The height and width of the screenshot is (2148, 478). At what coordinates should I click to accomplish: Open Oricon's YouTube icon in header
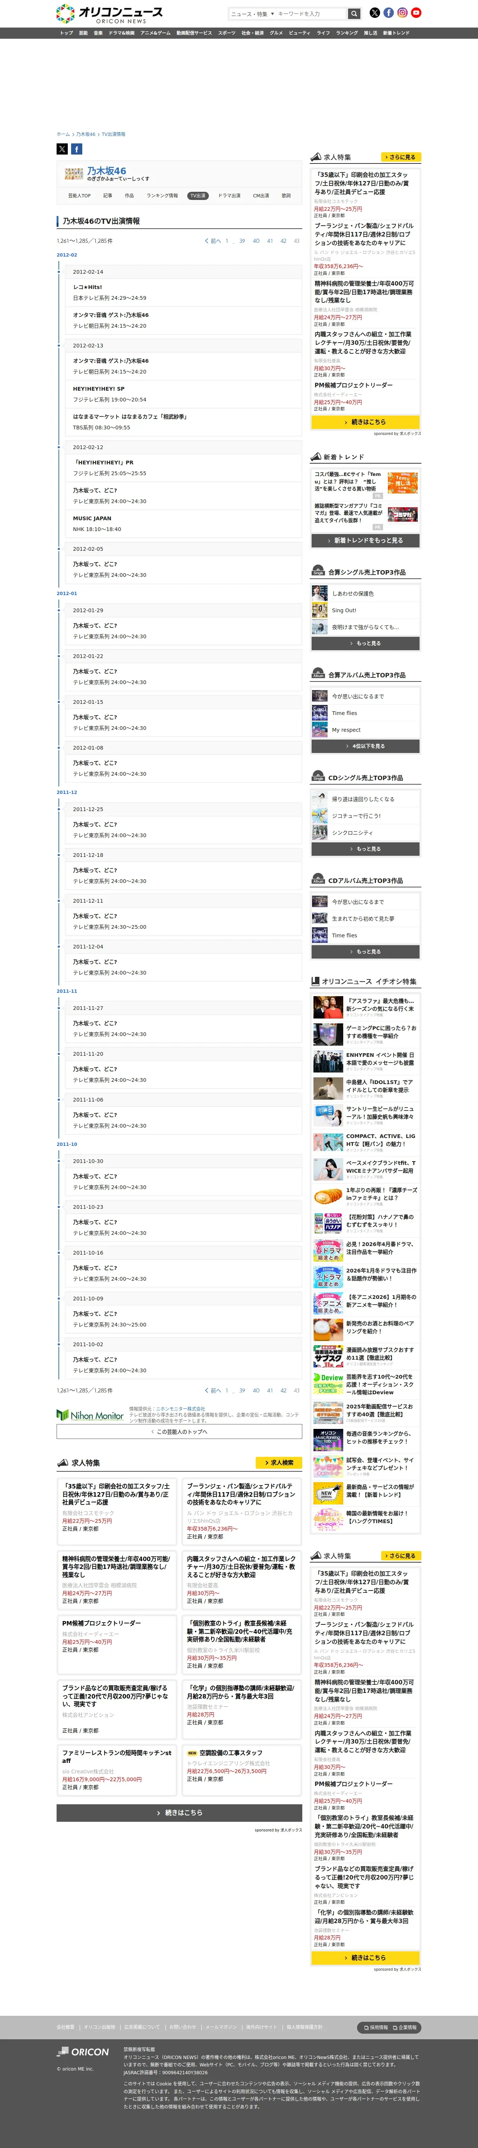tap(416, 13)
